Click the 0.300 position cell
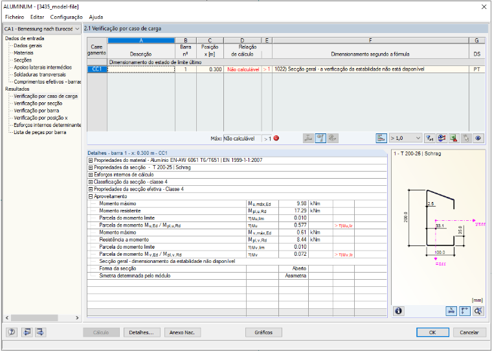 click(210, 69)
